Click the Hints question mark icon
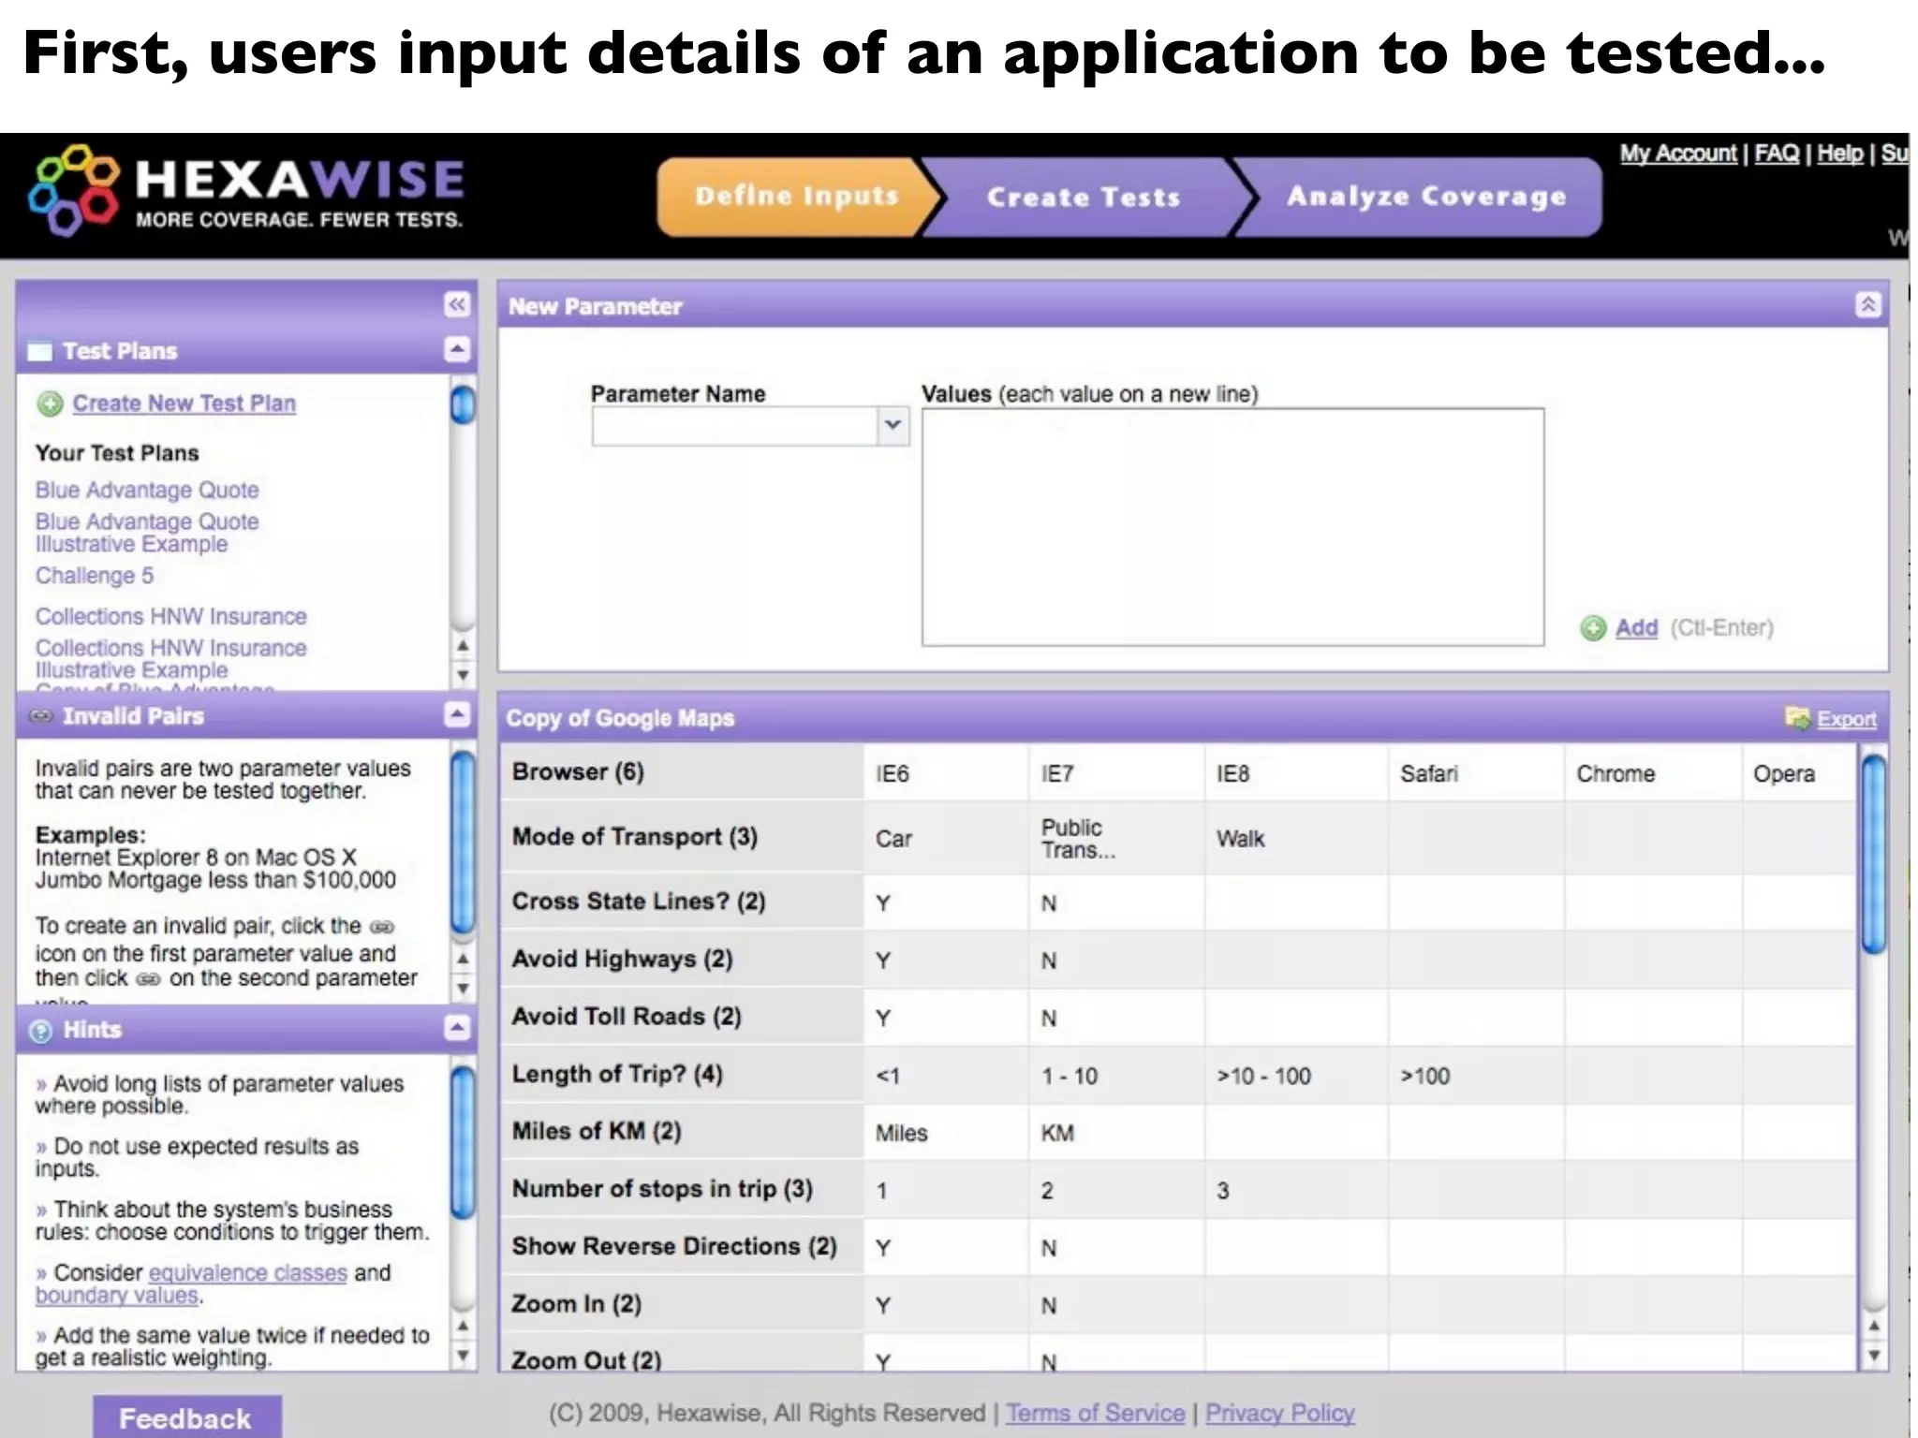The width and height of the screenshot is (1918, 1438). pyautogui.click(x=41, y=1031)
